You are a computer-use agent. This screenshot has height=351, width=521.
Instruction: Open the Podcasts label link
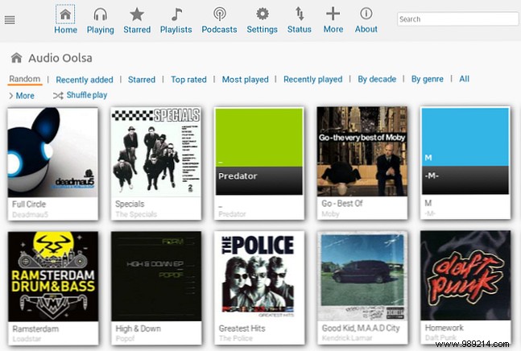coord(219,30)
